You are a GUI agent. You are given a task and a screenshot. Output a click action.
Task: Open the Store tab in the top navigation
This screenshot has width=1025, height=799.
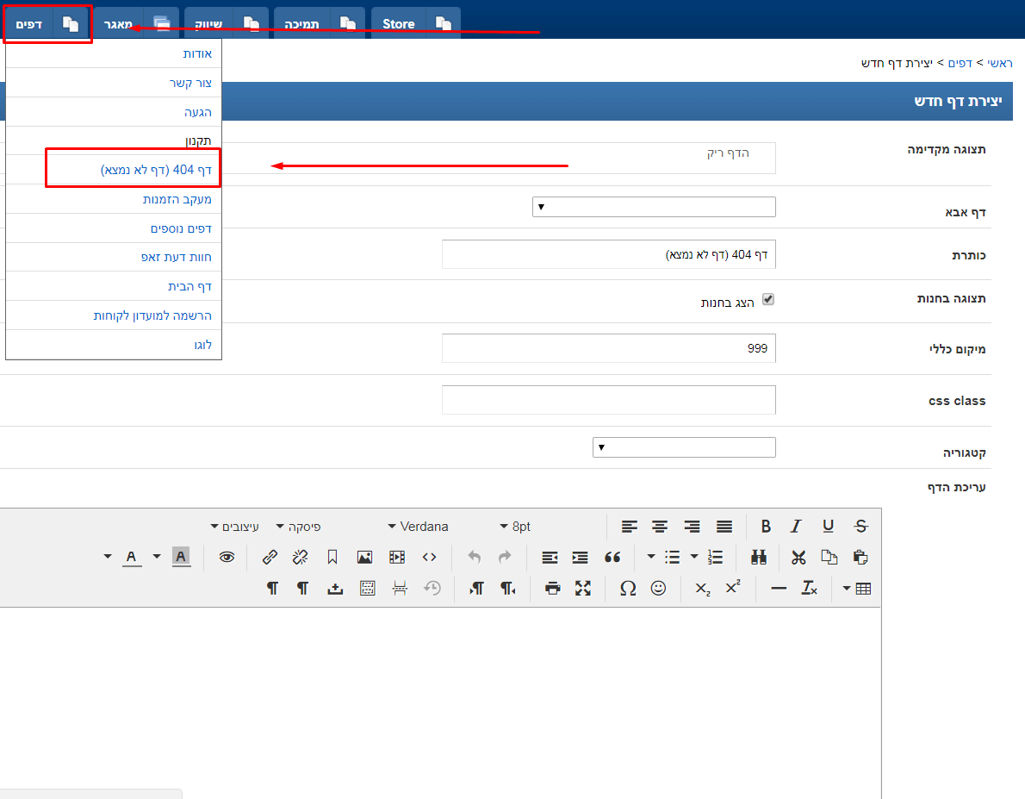pyautogui.click(x=398, y=24)
